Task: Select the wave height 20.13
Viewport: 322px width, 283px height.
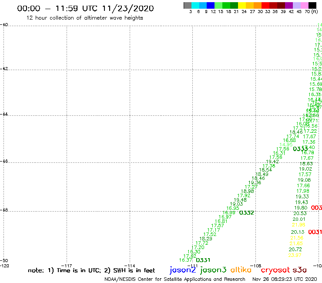Action: [298, 232]
